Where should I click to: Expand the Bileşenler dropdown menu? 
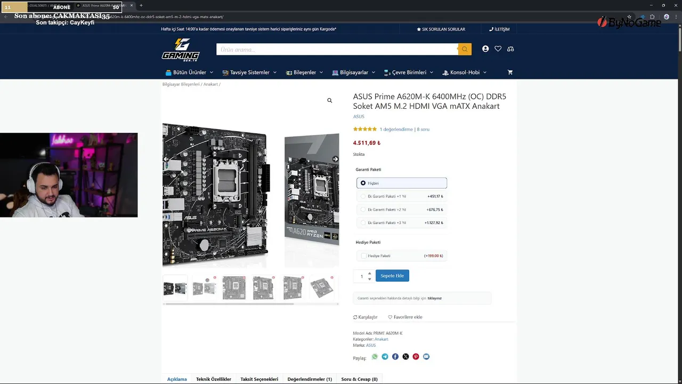click(x=305, y=72)
